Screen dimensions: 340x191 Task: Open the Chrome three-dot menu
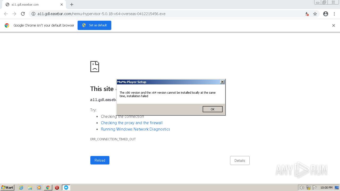(x=334, y=14)
